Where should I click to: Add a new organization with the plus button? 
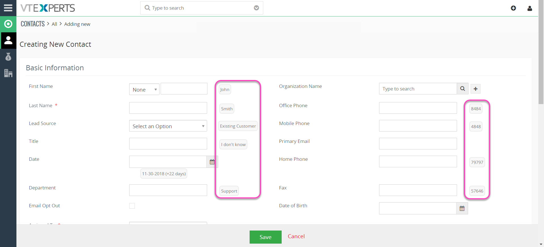pos(475,89)
